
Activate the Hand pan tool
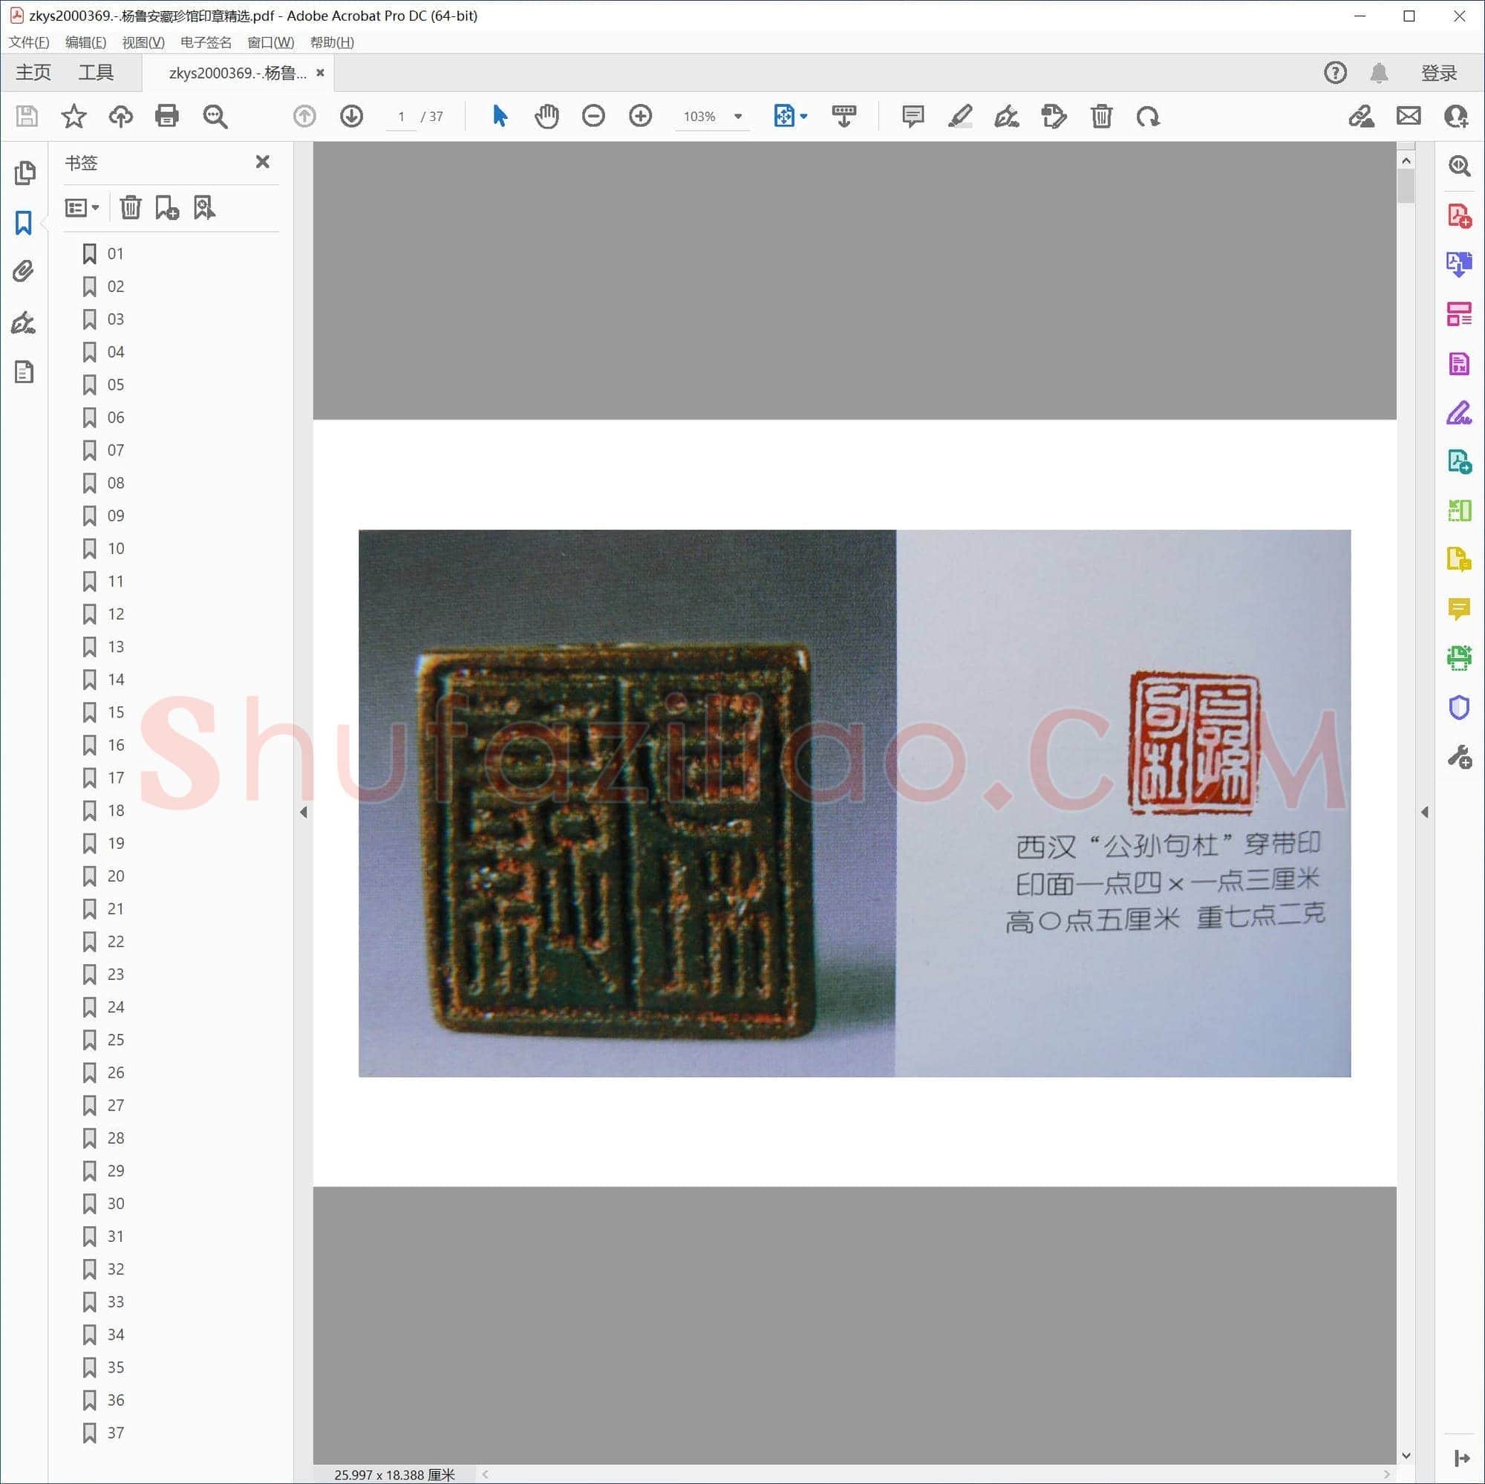[x=546, y=116]
